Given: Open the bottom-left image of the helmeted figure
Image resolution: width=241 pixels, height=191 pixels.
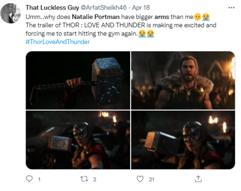Looking at the screenshot, I should click(x=78, y=140).
